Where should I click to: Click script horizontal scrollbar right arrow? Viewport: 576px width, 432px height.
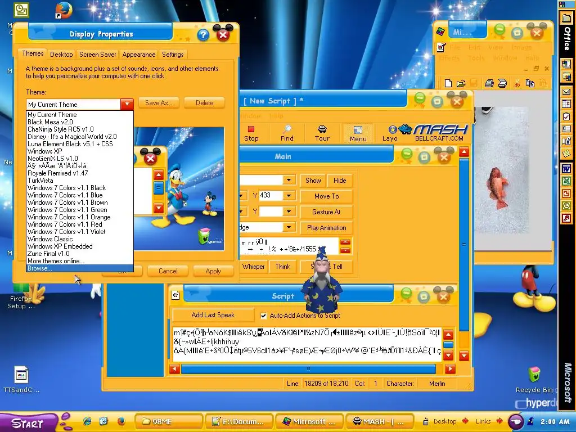(449, 368)
